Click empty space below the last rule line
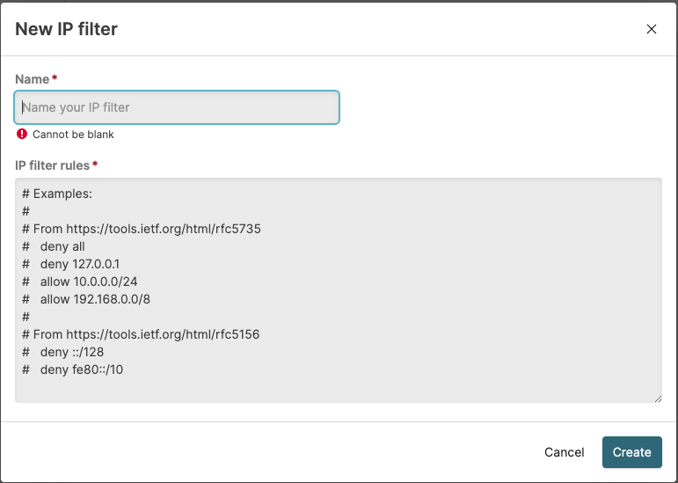The image size is (678, 483). (338, 388)
